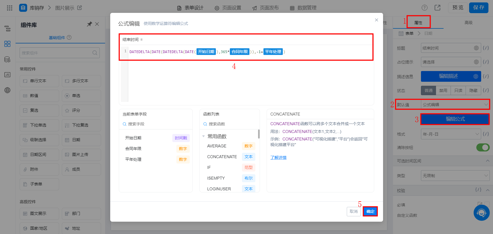
Task: Confirm the formula with OK button
Action: point(370,211)
